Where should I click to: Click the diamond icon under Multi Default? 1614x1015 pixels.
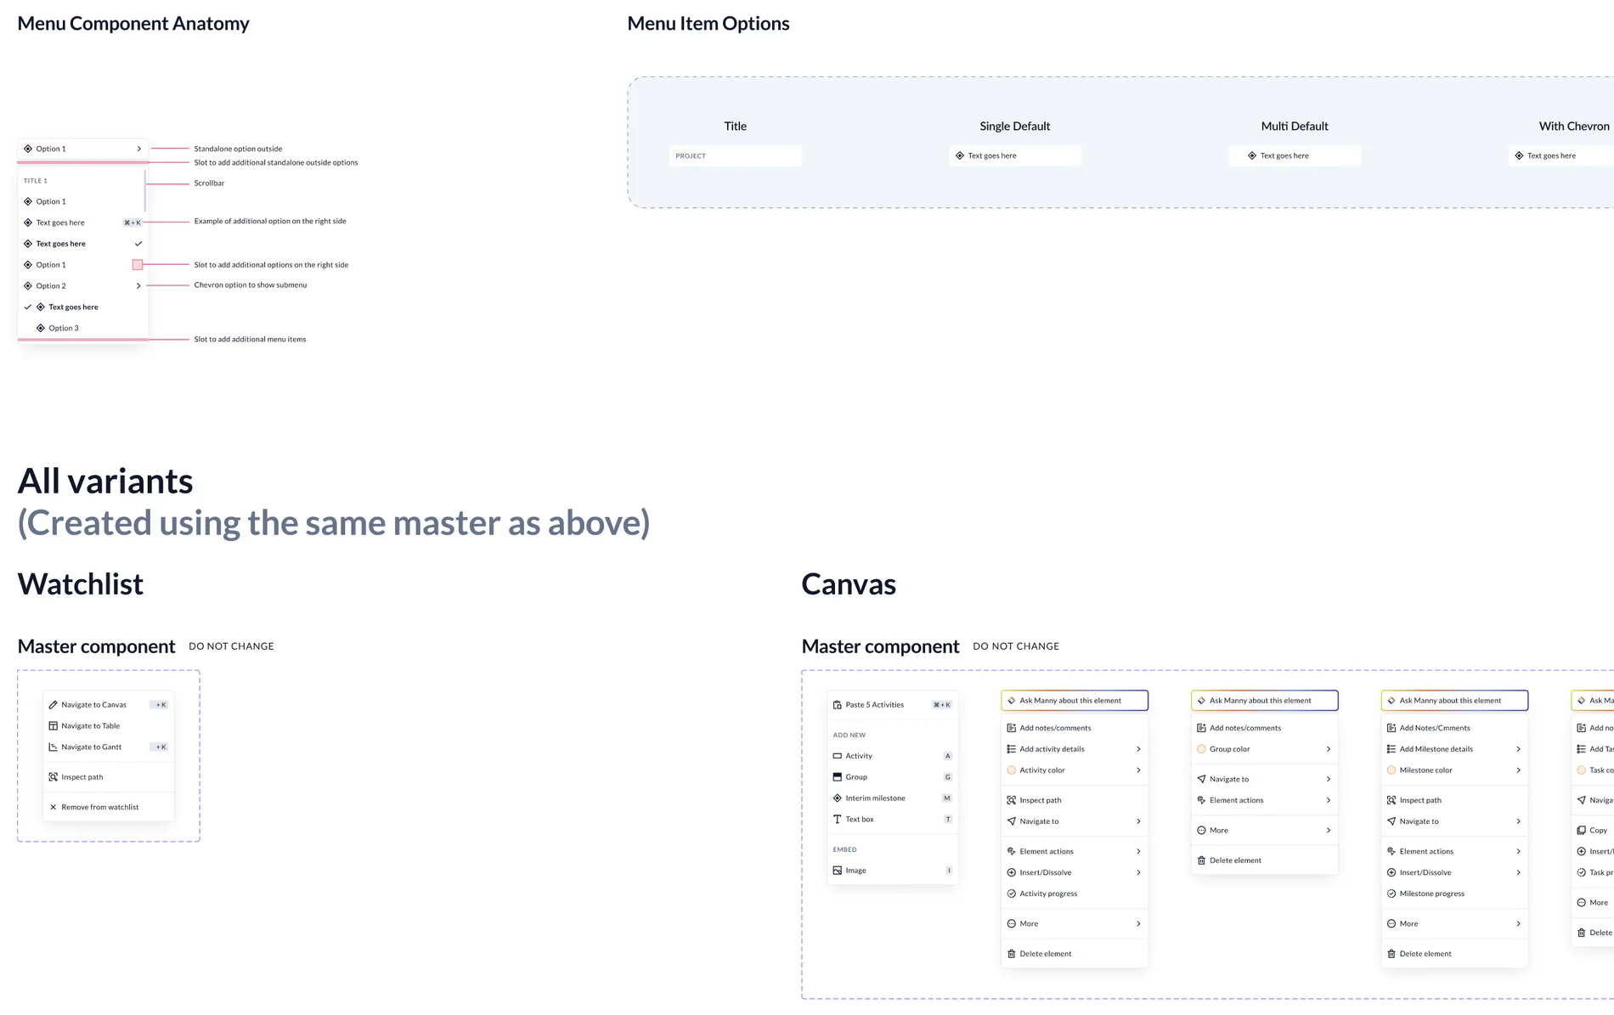tap(1251, 155)
